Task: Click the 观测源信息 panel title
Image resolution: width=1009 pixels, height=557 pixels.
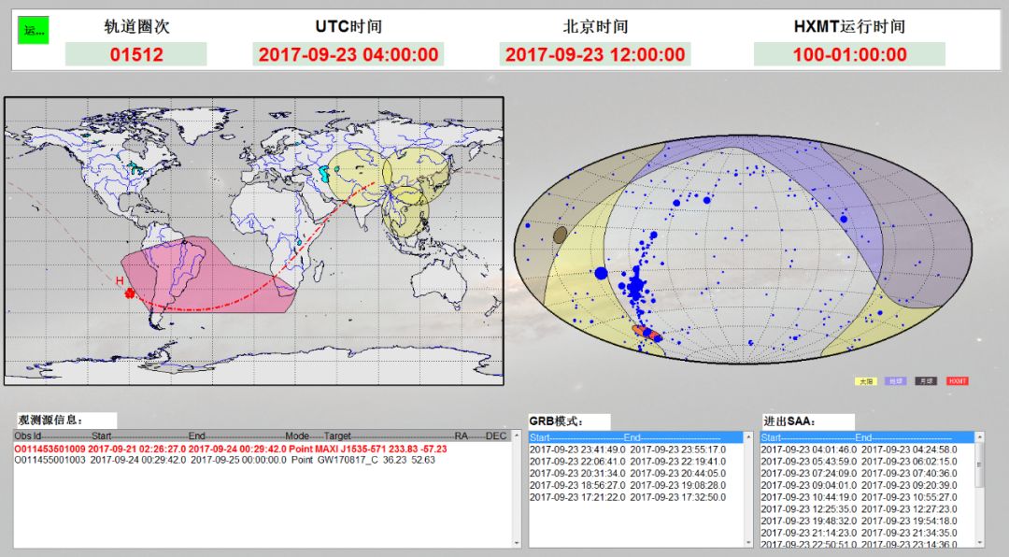Action: click(x=50, y=421)
